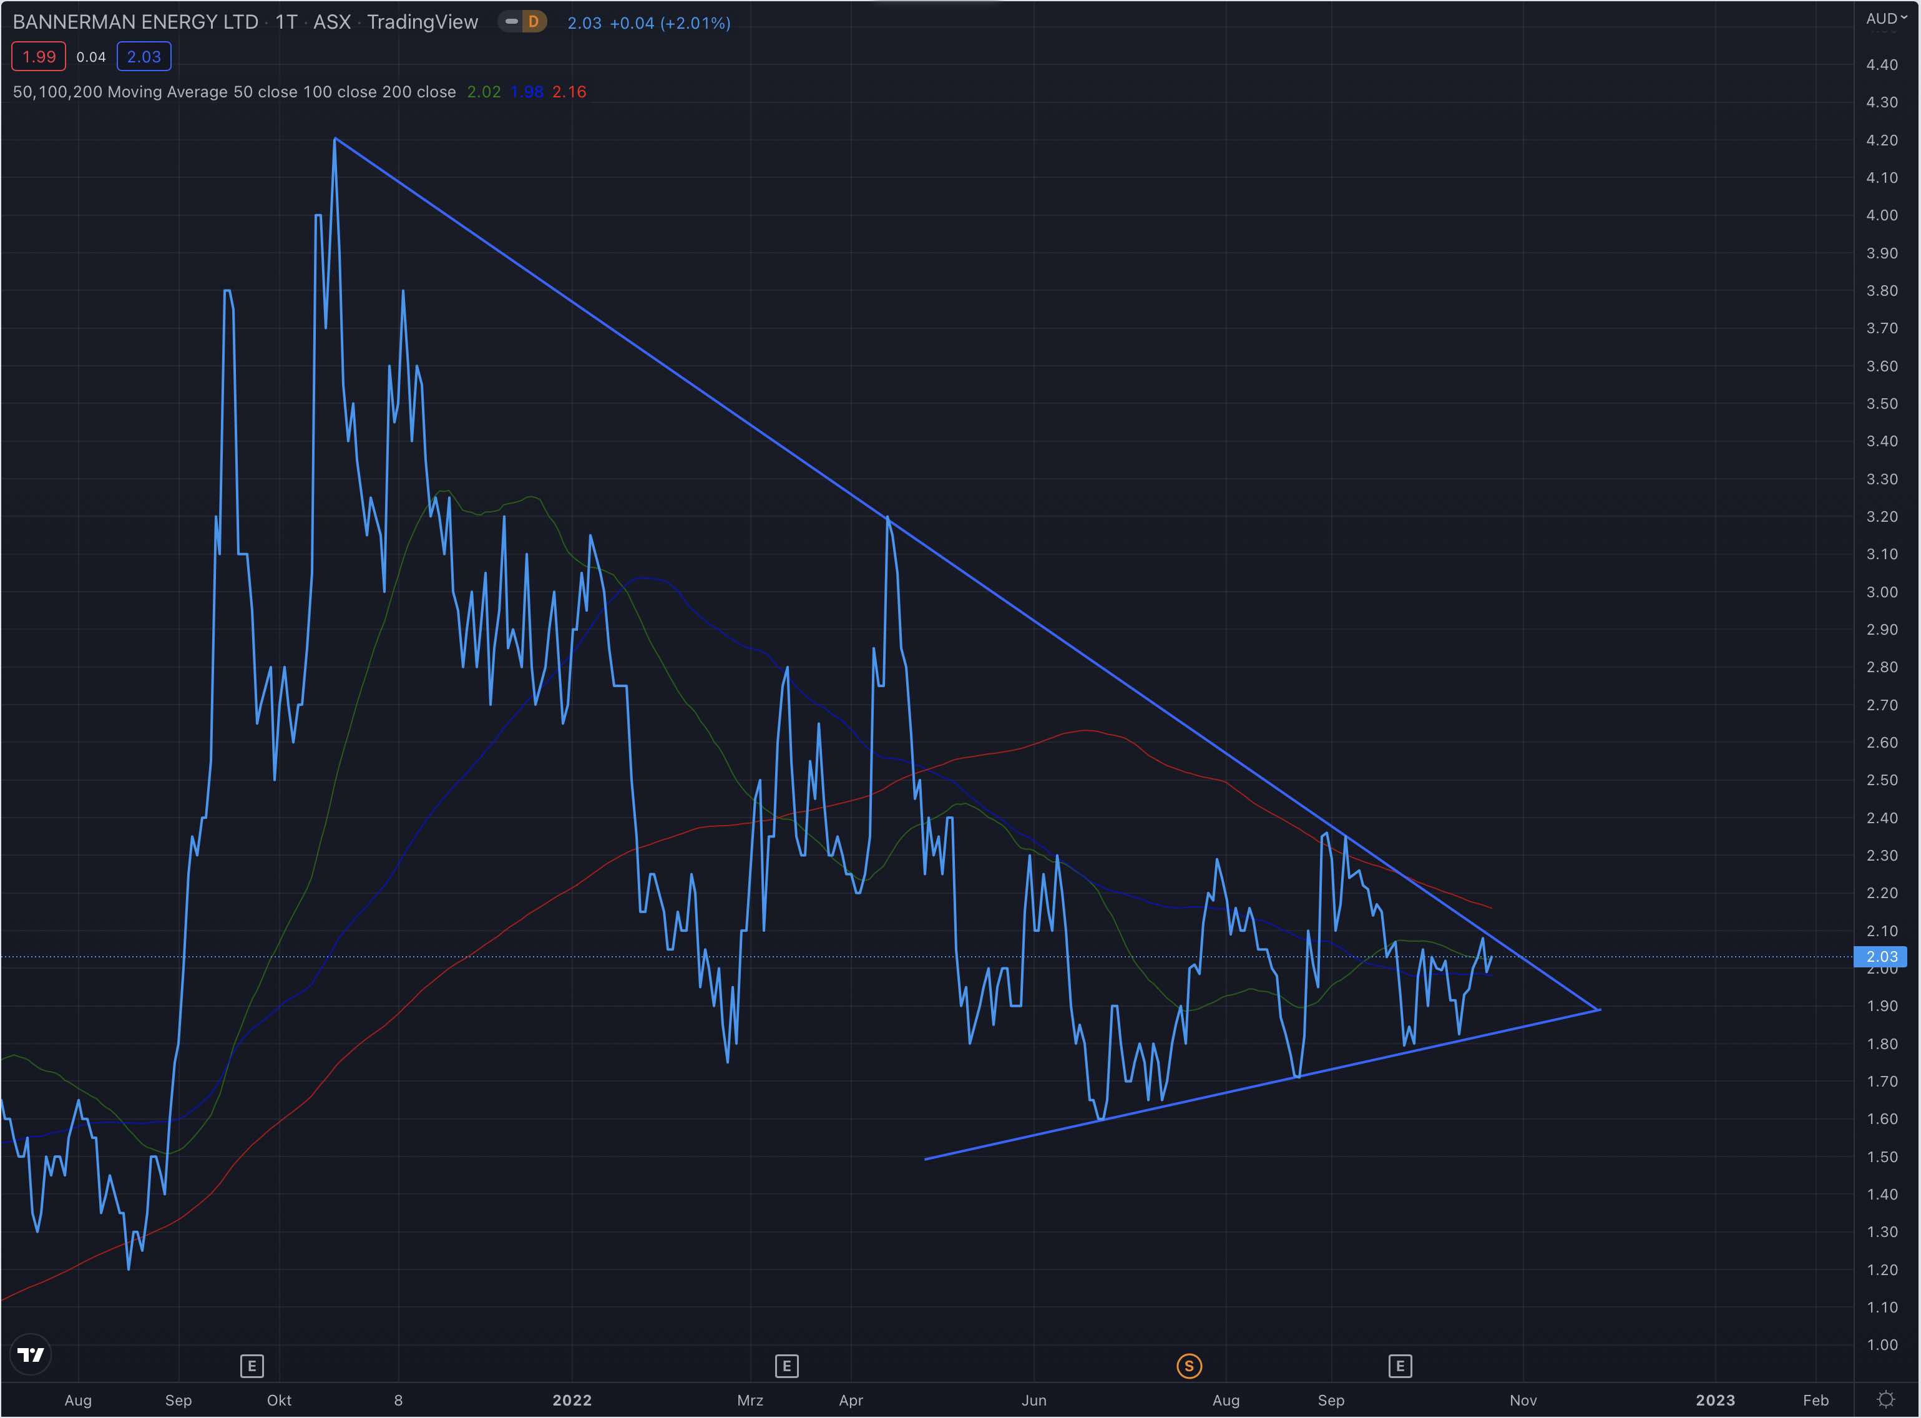Screen dimensions: 1921x1418
Task: Click the TradingView logo icon
Action: pyautogui.click(x=31, y=1354)
